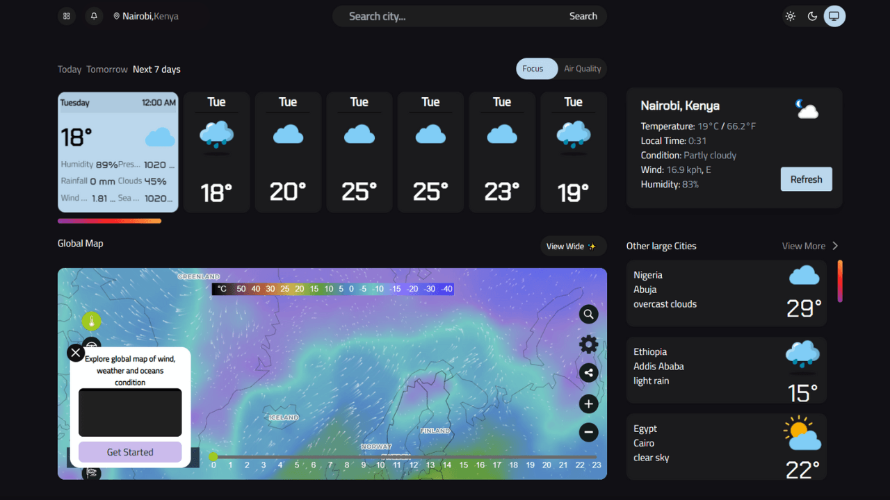Screen dimensions: 890x500
Task: Click Get Started in map popup
Action: point(130,452)
